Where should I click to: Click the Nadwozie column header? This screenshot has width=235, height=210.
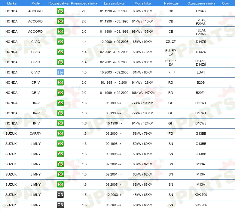171,3
